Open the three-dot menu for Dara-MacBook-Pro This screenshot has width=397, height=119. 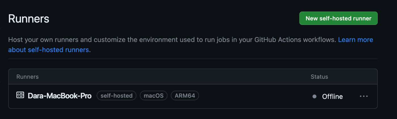coord(364,96)
